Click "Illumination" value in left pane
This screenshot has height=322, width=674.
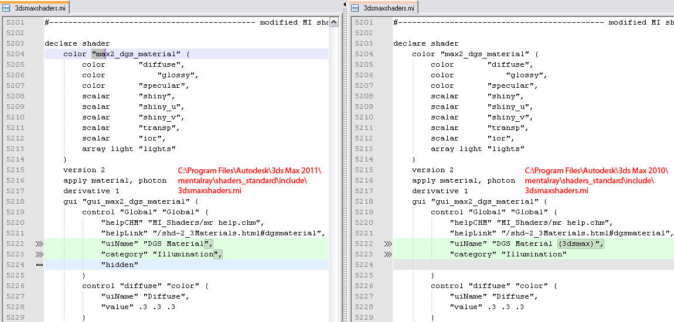coord(185,254)
